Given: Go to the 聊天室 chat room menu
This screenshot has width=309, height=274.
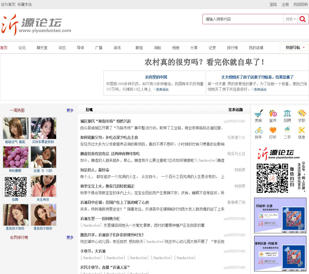Looking at the screenshot, I should tap(42, 48).
